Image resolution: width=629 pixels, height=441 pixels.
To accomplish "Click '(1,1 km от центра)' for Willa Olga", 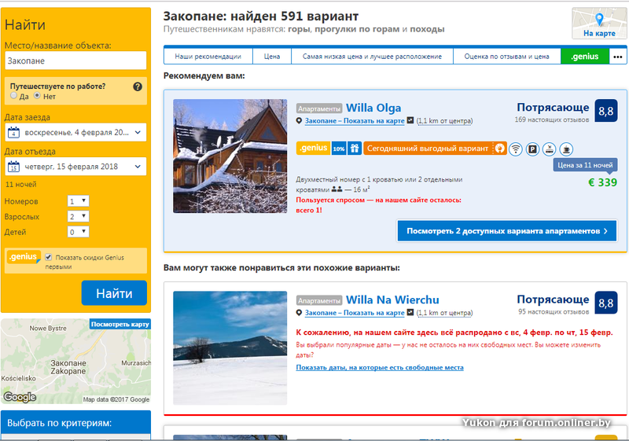I will click(444, 121).
